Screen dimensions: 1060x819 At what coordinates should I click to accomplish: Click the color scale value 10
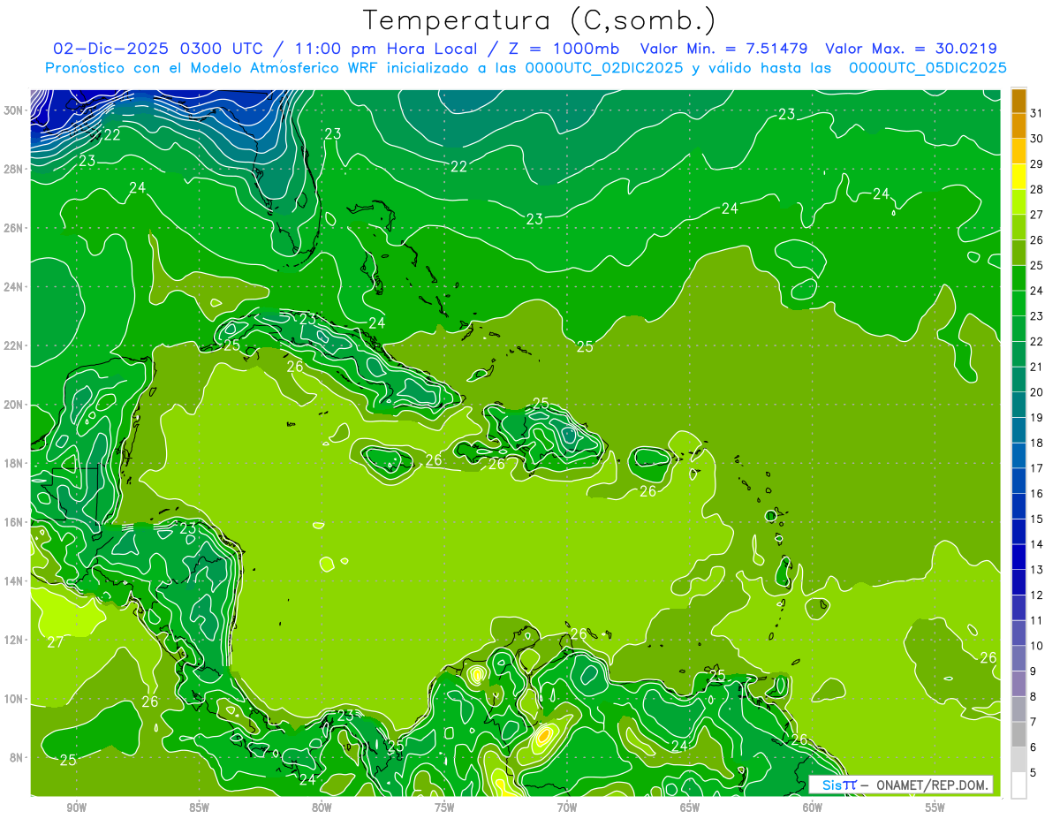pyautogui.click(x=1036, y=646)
